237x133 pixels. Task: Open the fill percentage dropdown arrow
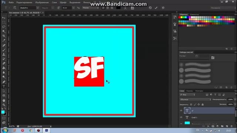tap(235, 104)
